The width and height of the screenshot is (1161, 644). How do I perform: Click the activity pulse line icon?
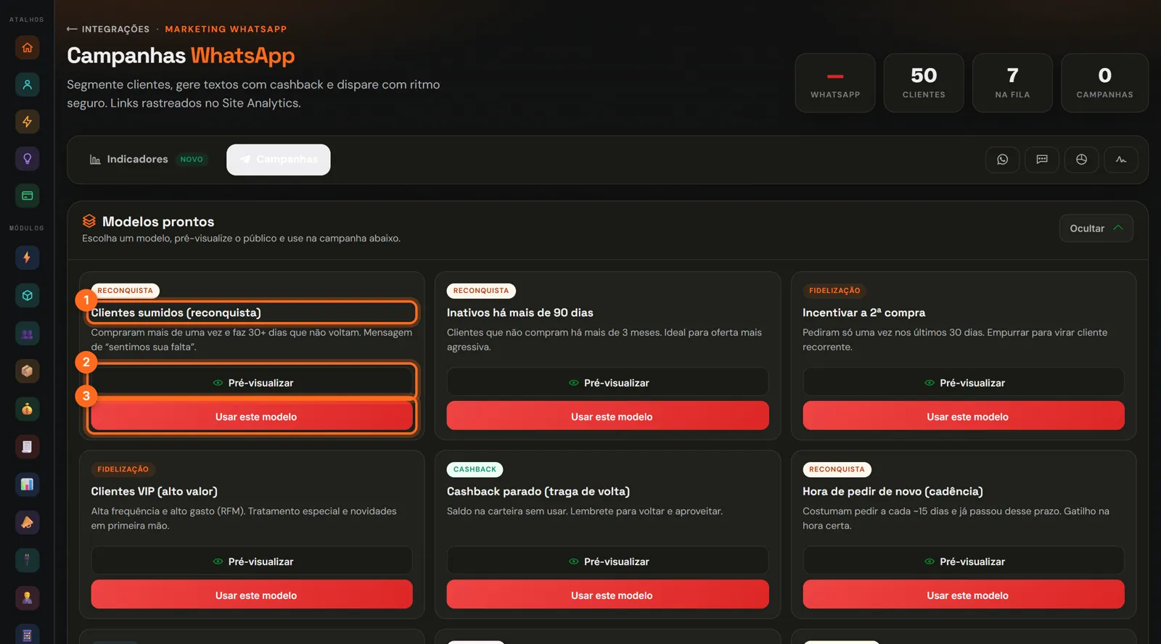point(1121,160)
